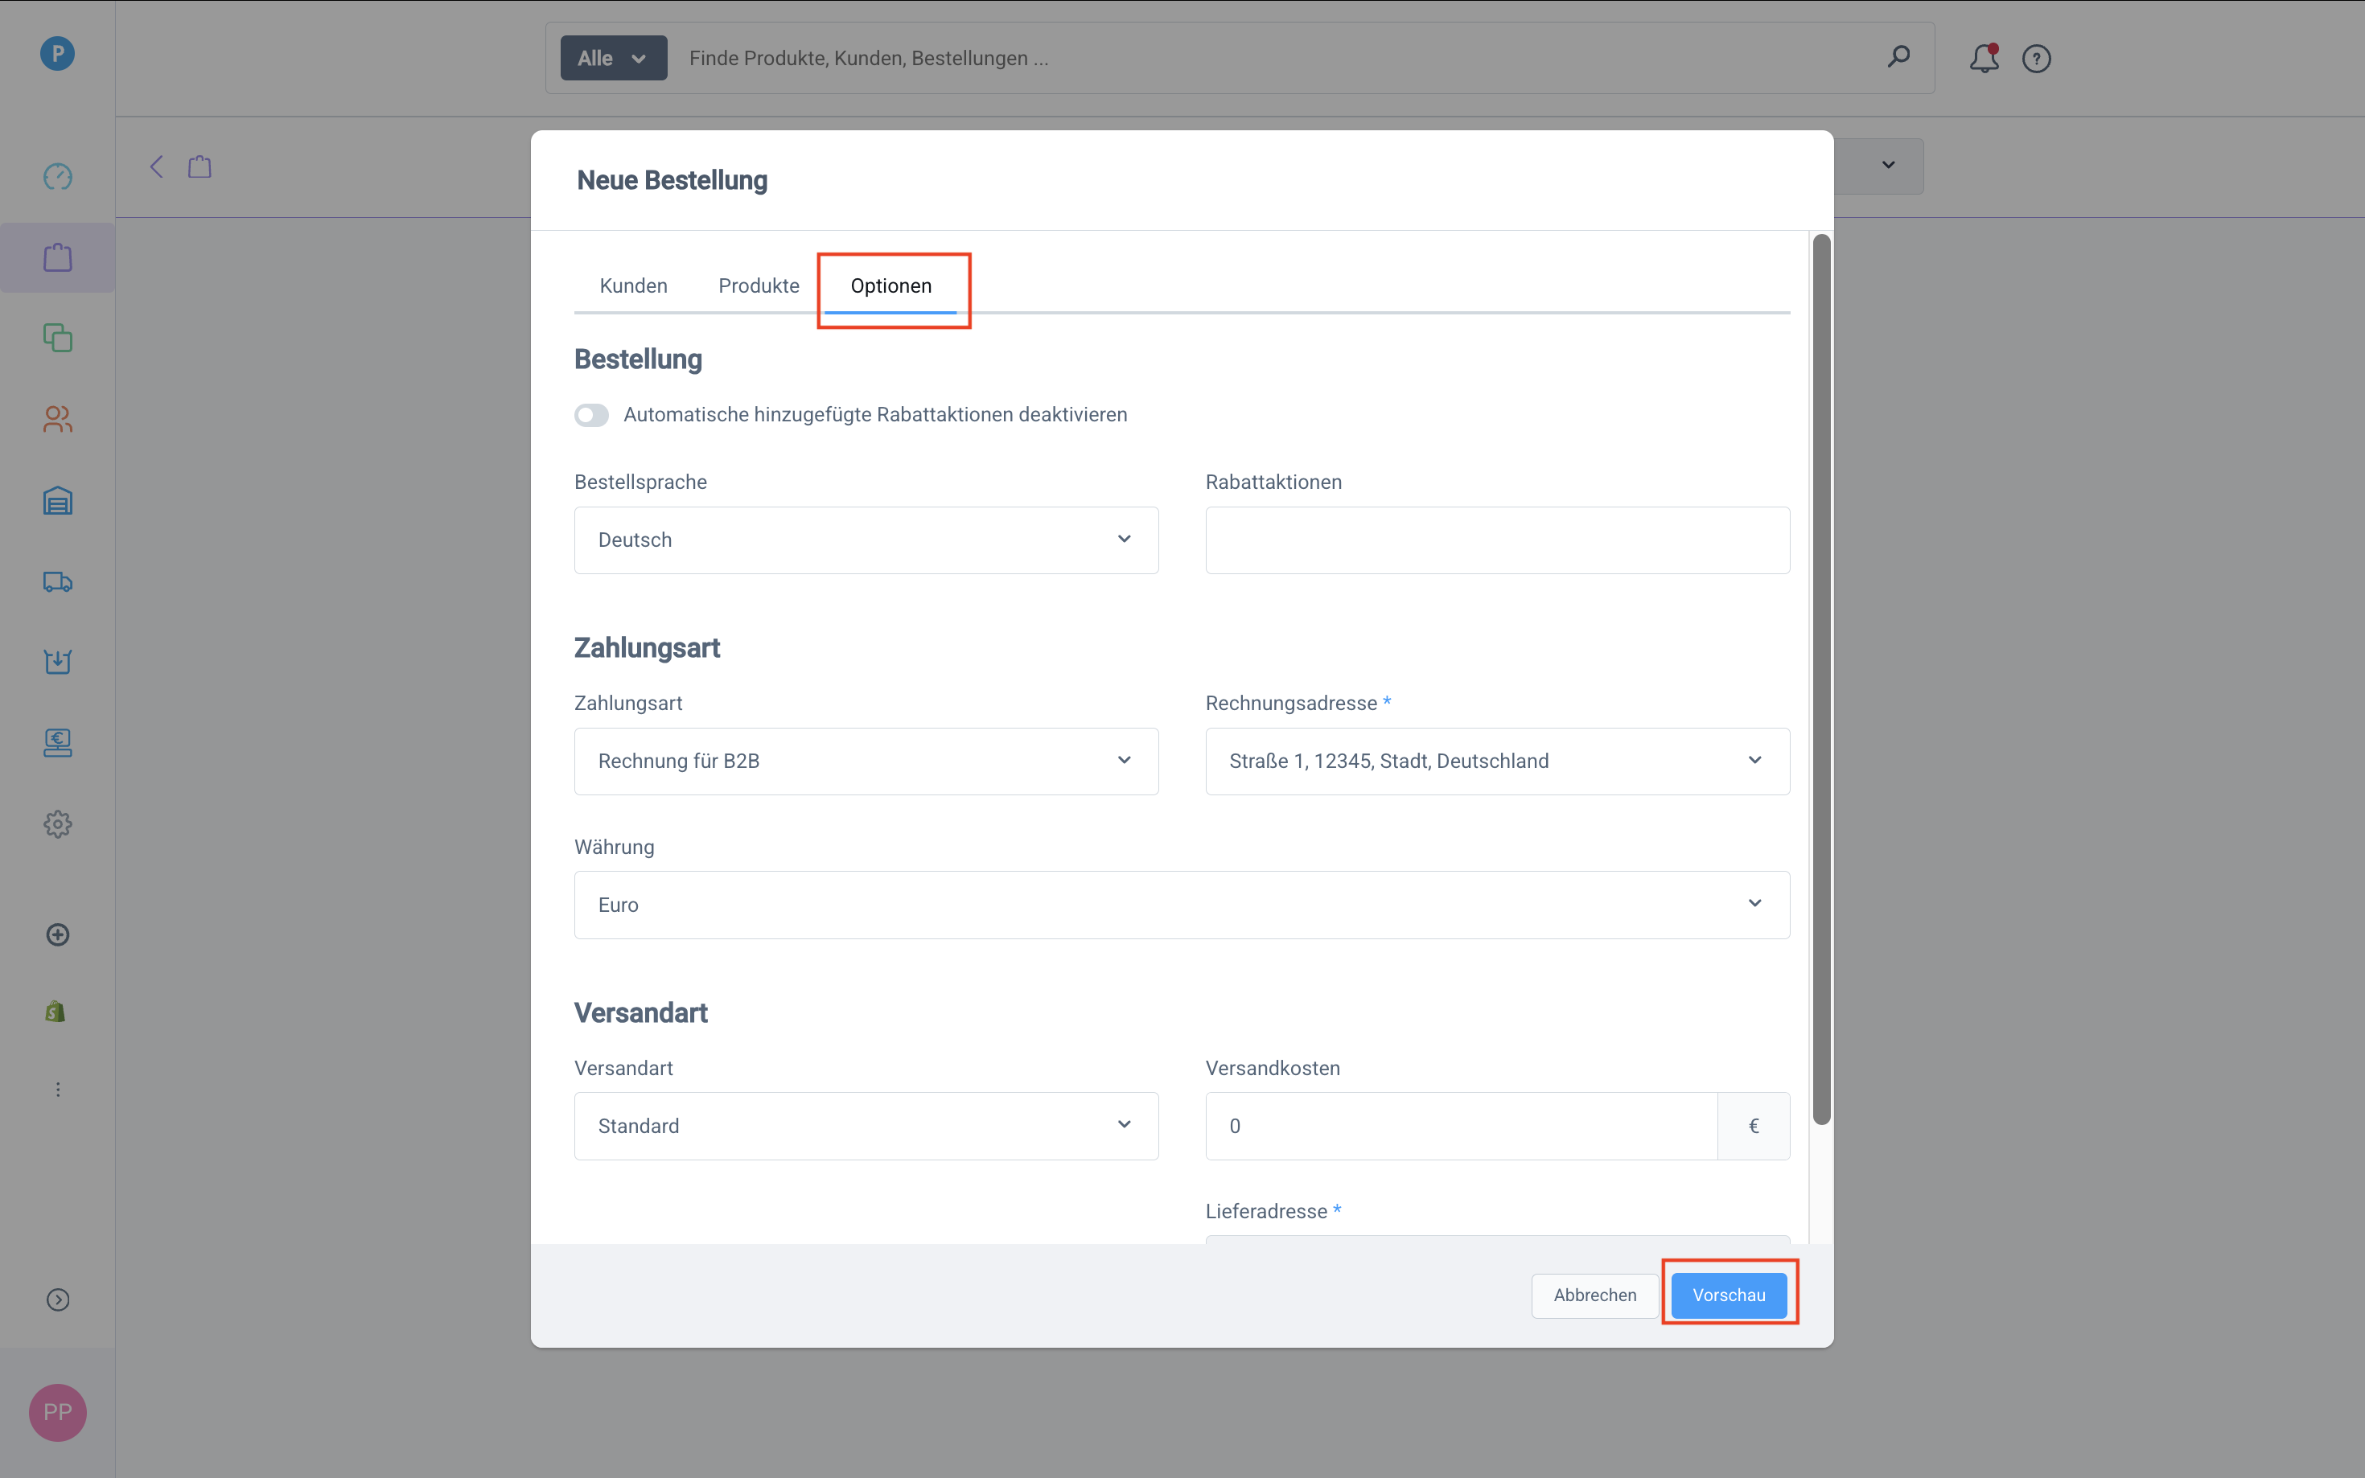This screenshot has height=1478, width=2365.
Task: Click the settings gear icon in sidebar
Action: coord(58,824)
